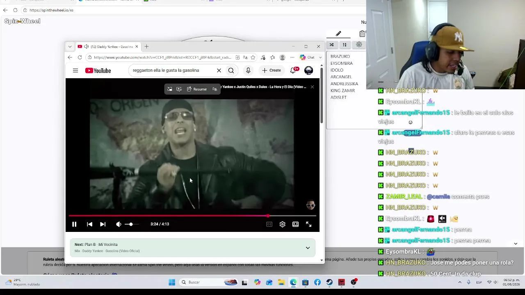
Task: Open Edge Settings and more menu
Action: point(292,57)
